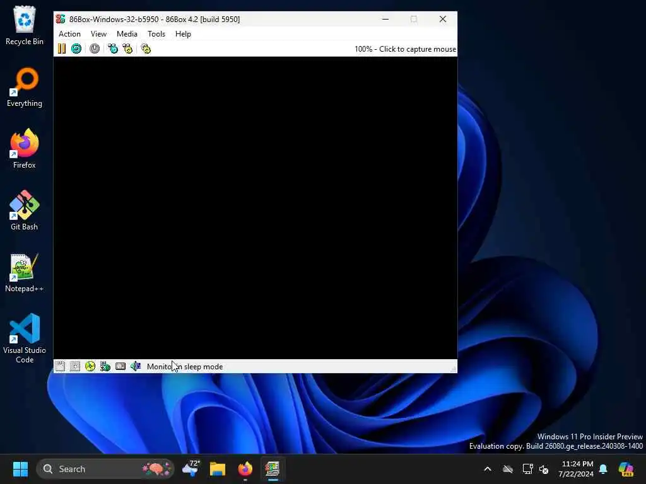This screenshot has width=646, height=484.
Task: Click the 'Monitor in sleep mode' status text
Action: (185, 367)
